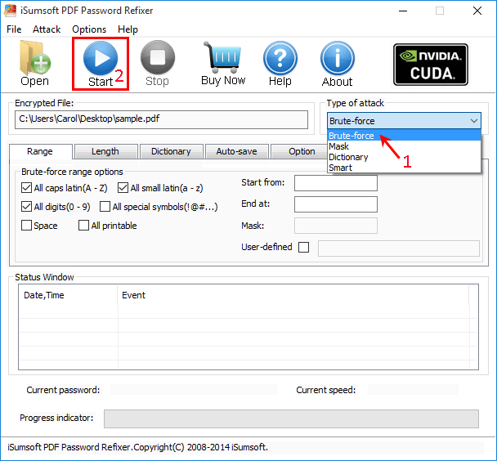
Task: Toggle All caps latin(A - Z) checkbox
Action: click(26, 188)
